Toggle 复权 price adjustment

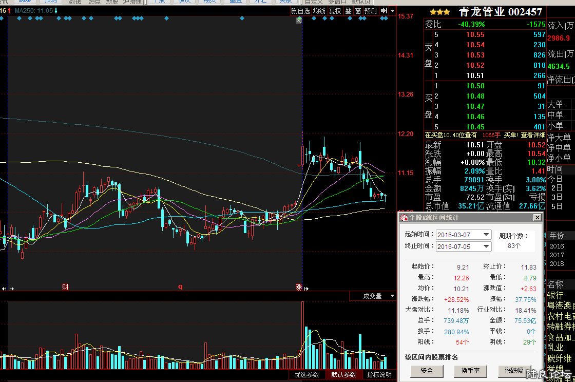pos(335,11)
